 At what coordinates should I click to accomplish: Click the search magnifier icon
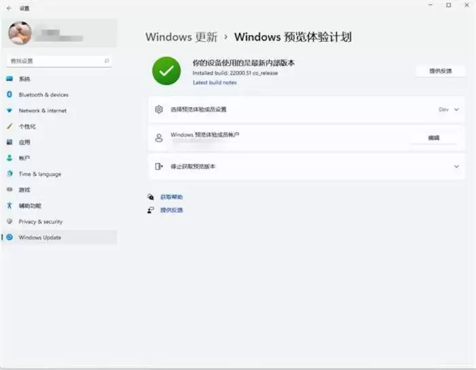(107, 61)
